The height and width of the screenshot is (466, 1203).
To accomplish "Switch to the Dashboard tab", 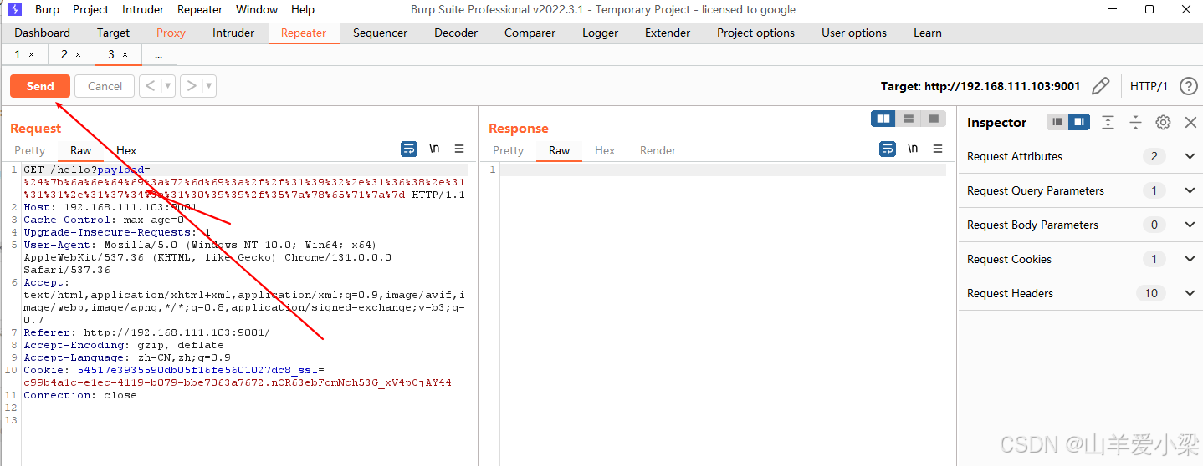I will [42, 33].
